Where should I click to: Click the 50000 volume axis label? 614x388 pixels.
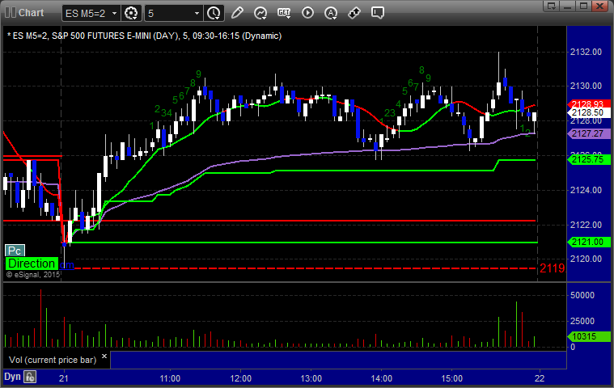coord(582,295)
